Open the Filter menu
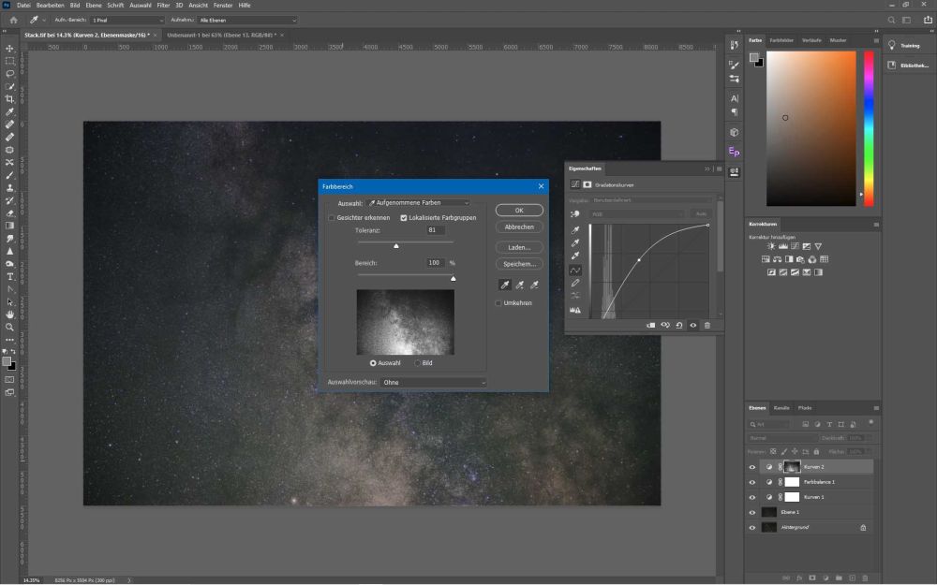The width and height of the screenshot is (937, 585). click(164, 5)
